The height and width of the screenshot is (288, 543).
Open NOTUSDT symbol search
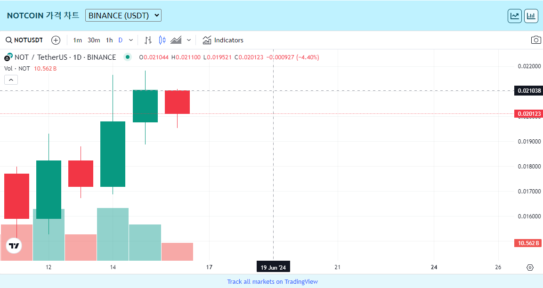24,40
